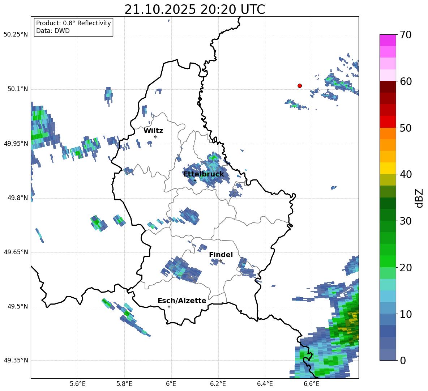The image size is (428, 391).
Task: Click the 6.2°E longitude label
Action: [218, 384]
